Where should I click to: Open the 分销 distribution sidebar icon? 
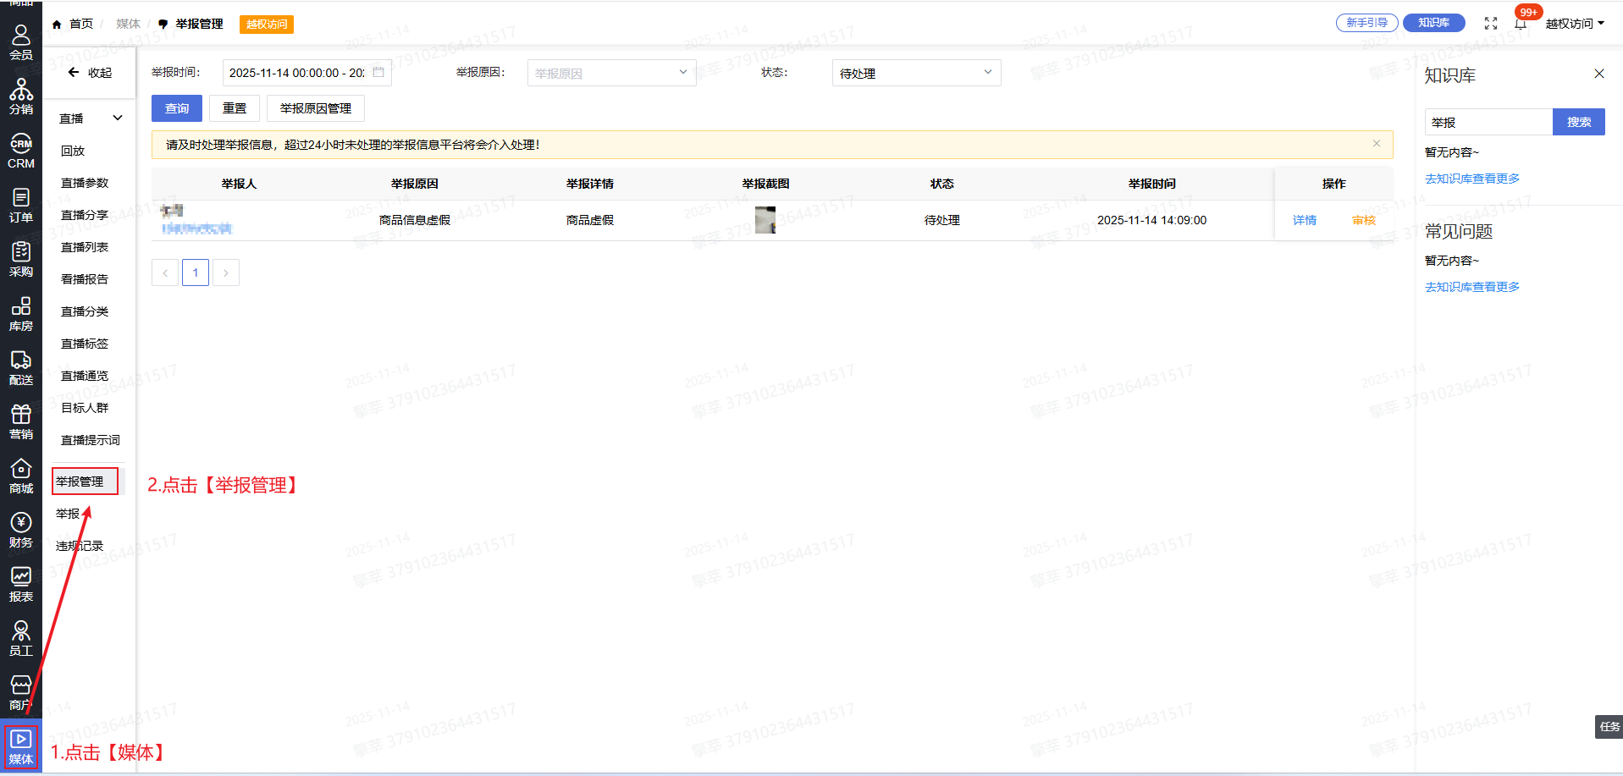[x=20, y=96]
